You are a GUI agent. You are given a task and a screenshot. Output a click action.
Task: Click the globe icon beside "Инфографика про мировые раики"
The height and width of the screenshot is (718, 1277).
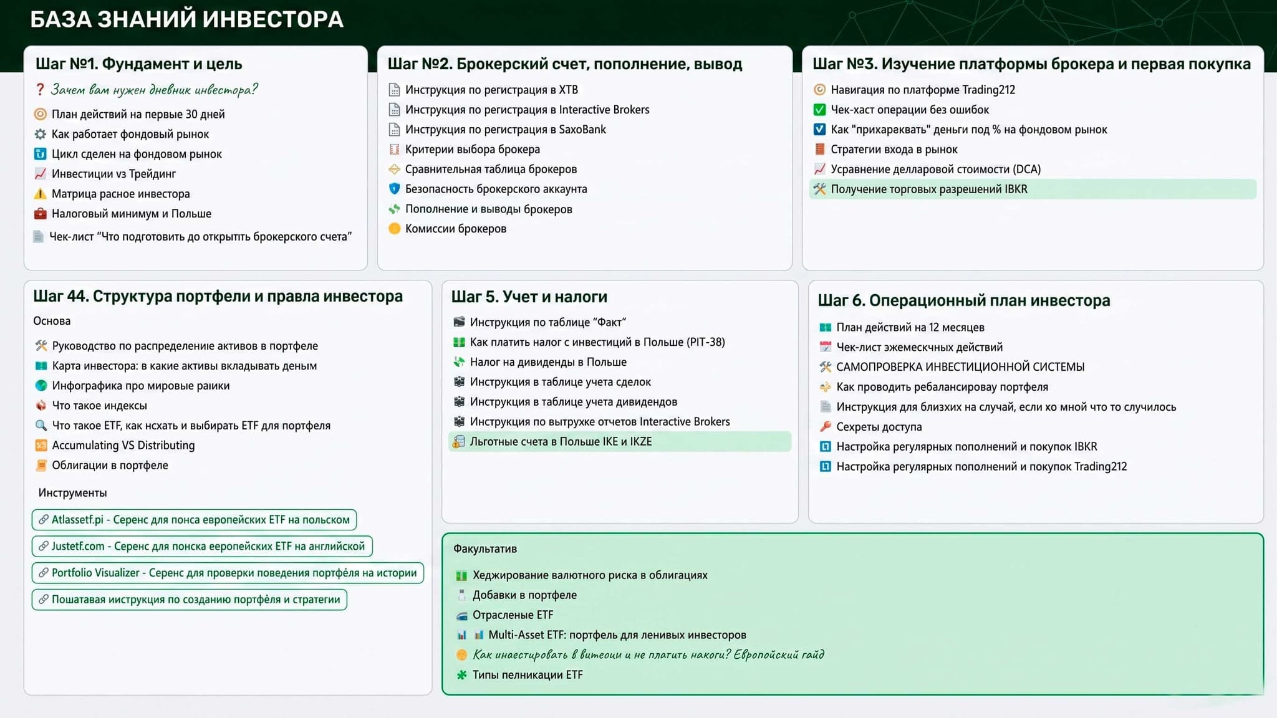point(41,386)
